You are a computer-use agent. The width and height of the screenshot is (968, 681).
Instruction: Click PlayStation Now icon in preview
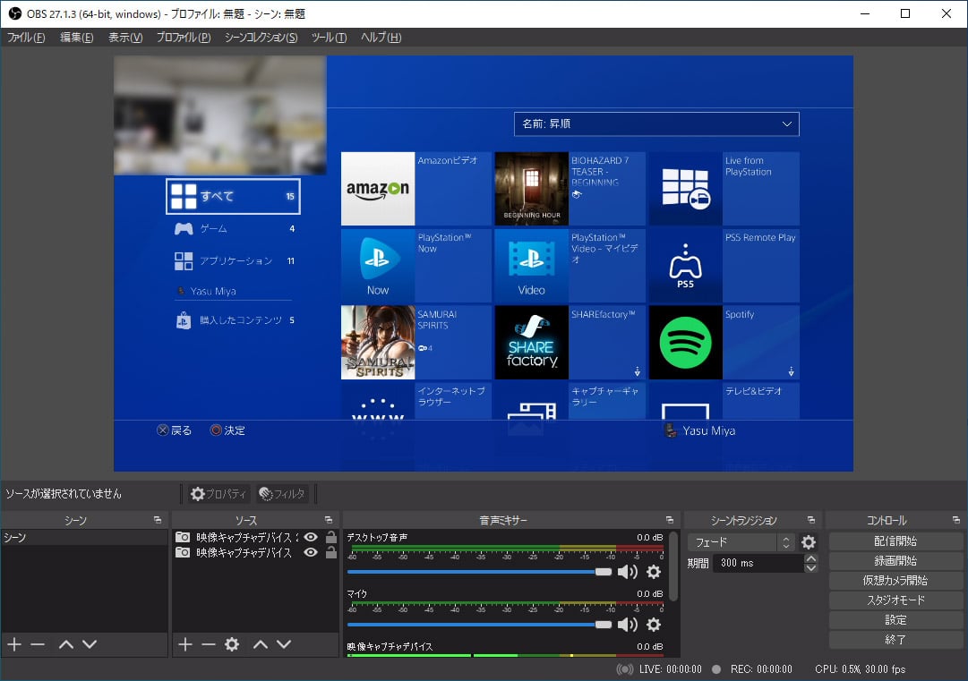tap(378, 266)
